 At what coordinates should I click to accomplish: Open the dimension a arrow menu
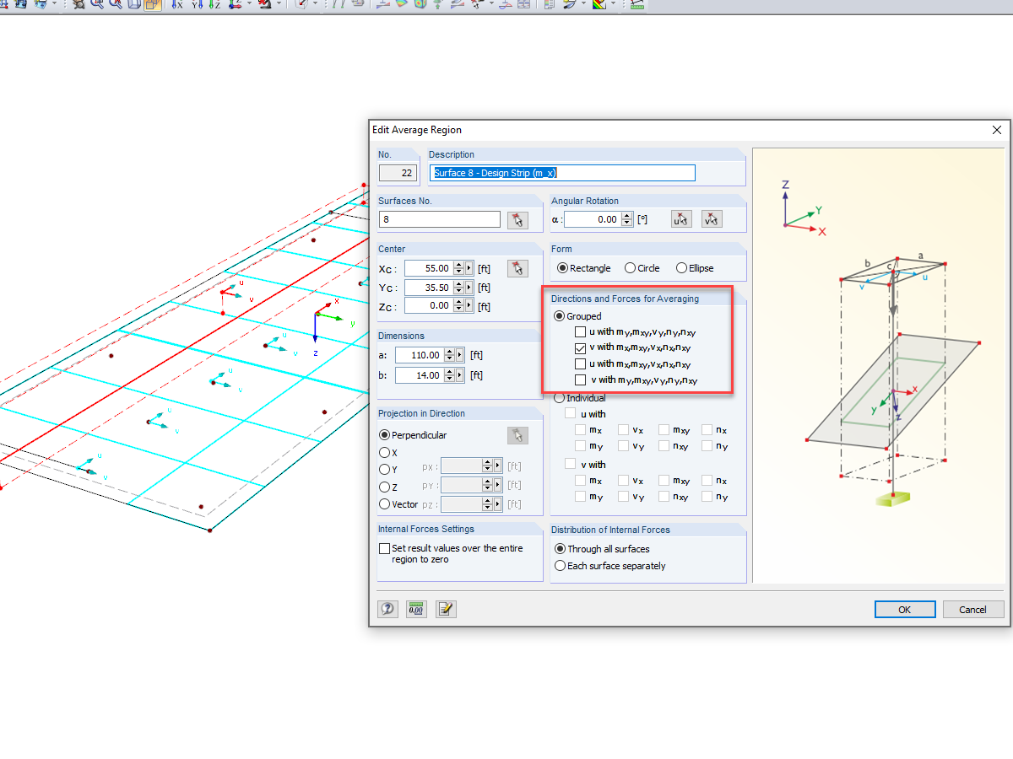tap(460, 356)
